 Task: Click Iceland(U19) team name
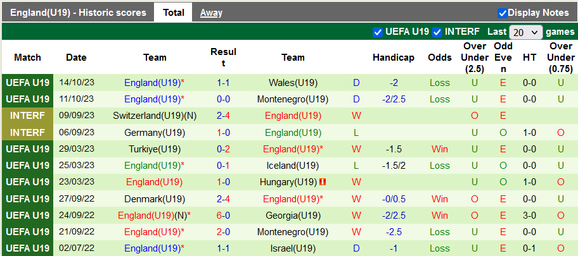click(293, 166)
